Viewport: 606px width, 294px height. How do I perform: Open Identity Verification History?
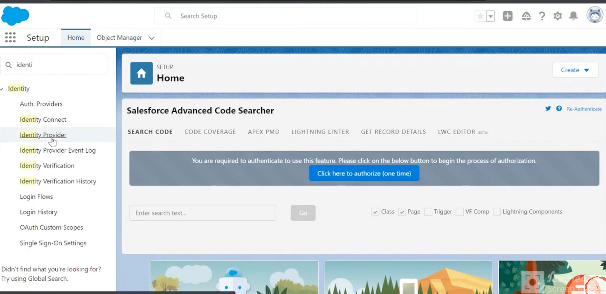point(58,181)
